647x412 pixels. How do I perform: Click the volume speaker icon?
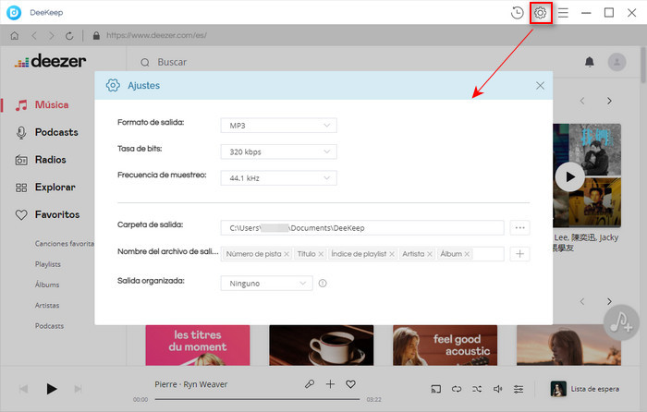[497, 389]
